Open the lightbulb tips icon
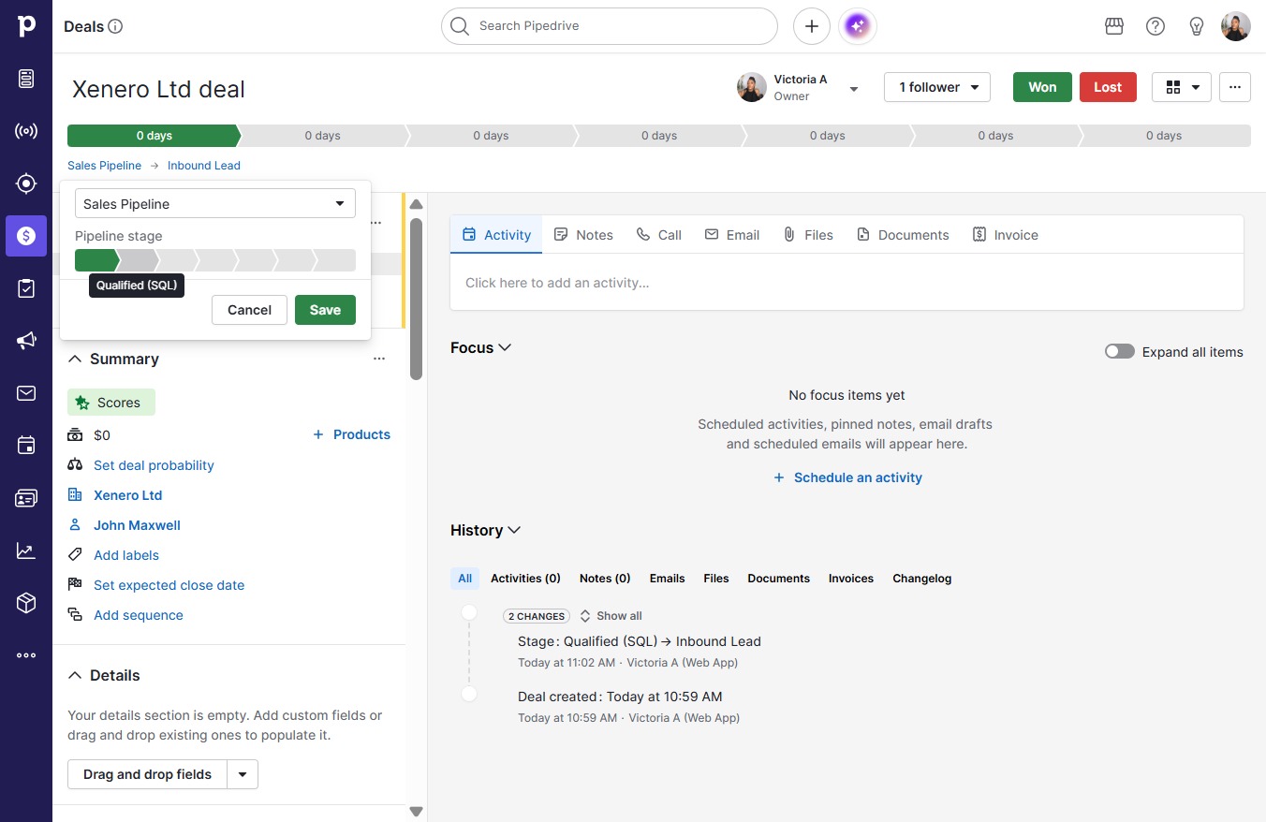The image size is (1266, 822). [1197, 26]
